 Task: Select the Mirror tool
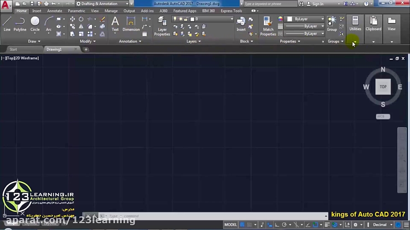pos(81,26)
